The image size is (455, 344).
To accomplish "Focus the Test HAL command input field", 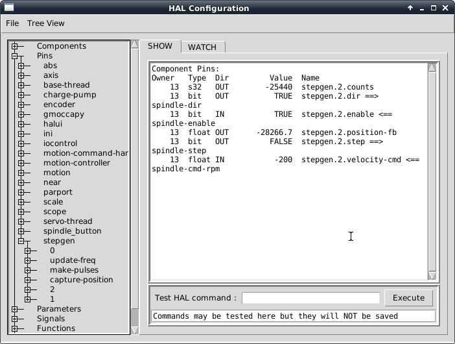I will pyautogui.click(x=310, y=298).
